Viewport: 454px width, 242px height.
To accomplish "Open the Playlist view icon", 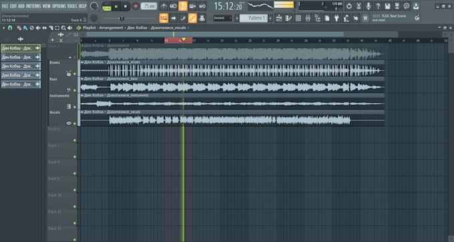I will coord(279,18).
